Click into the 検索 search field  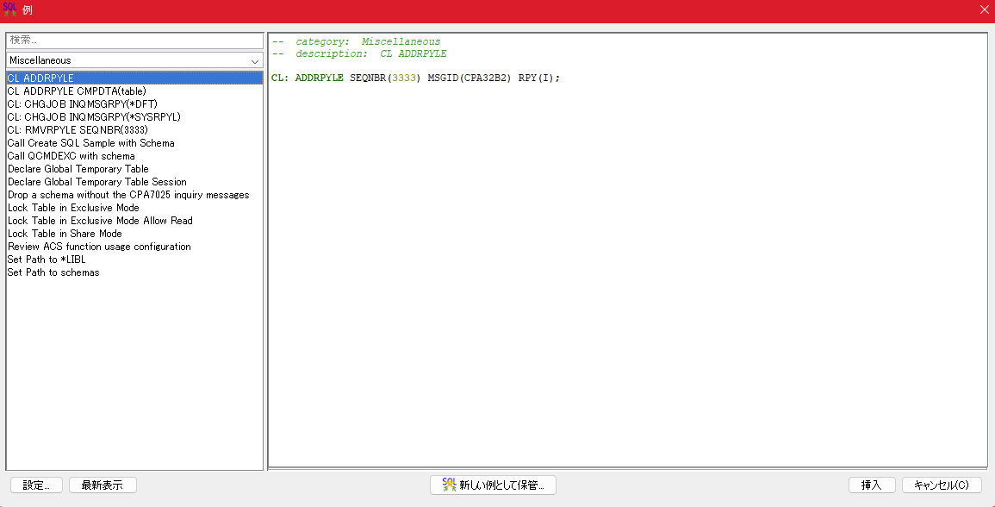click(134, 40)
